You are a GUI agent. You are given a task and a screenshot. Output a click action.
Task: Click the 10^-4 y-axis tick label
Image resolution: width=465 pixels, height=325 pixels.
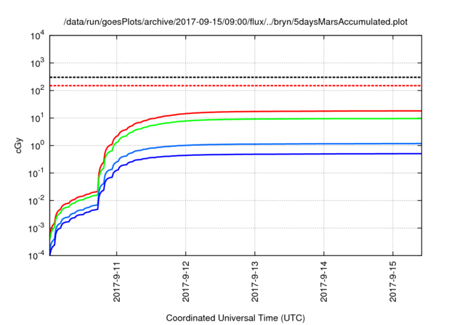[37, 255]
